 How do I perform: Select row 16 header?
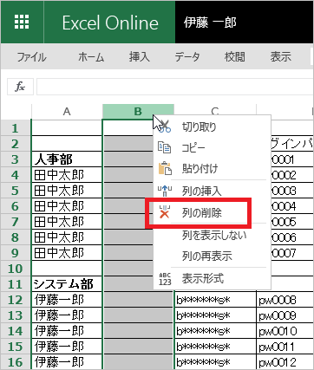pos(16,362)
